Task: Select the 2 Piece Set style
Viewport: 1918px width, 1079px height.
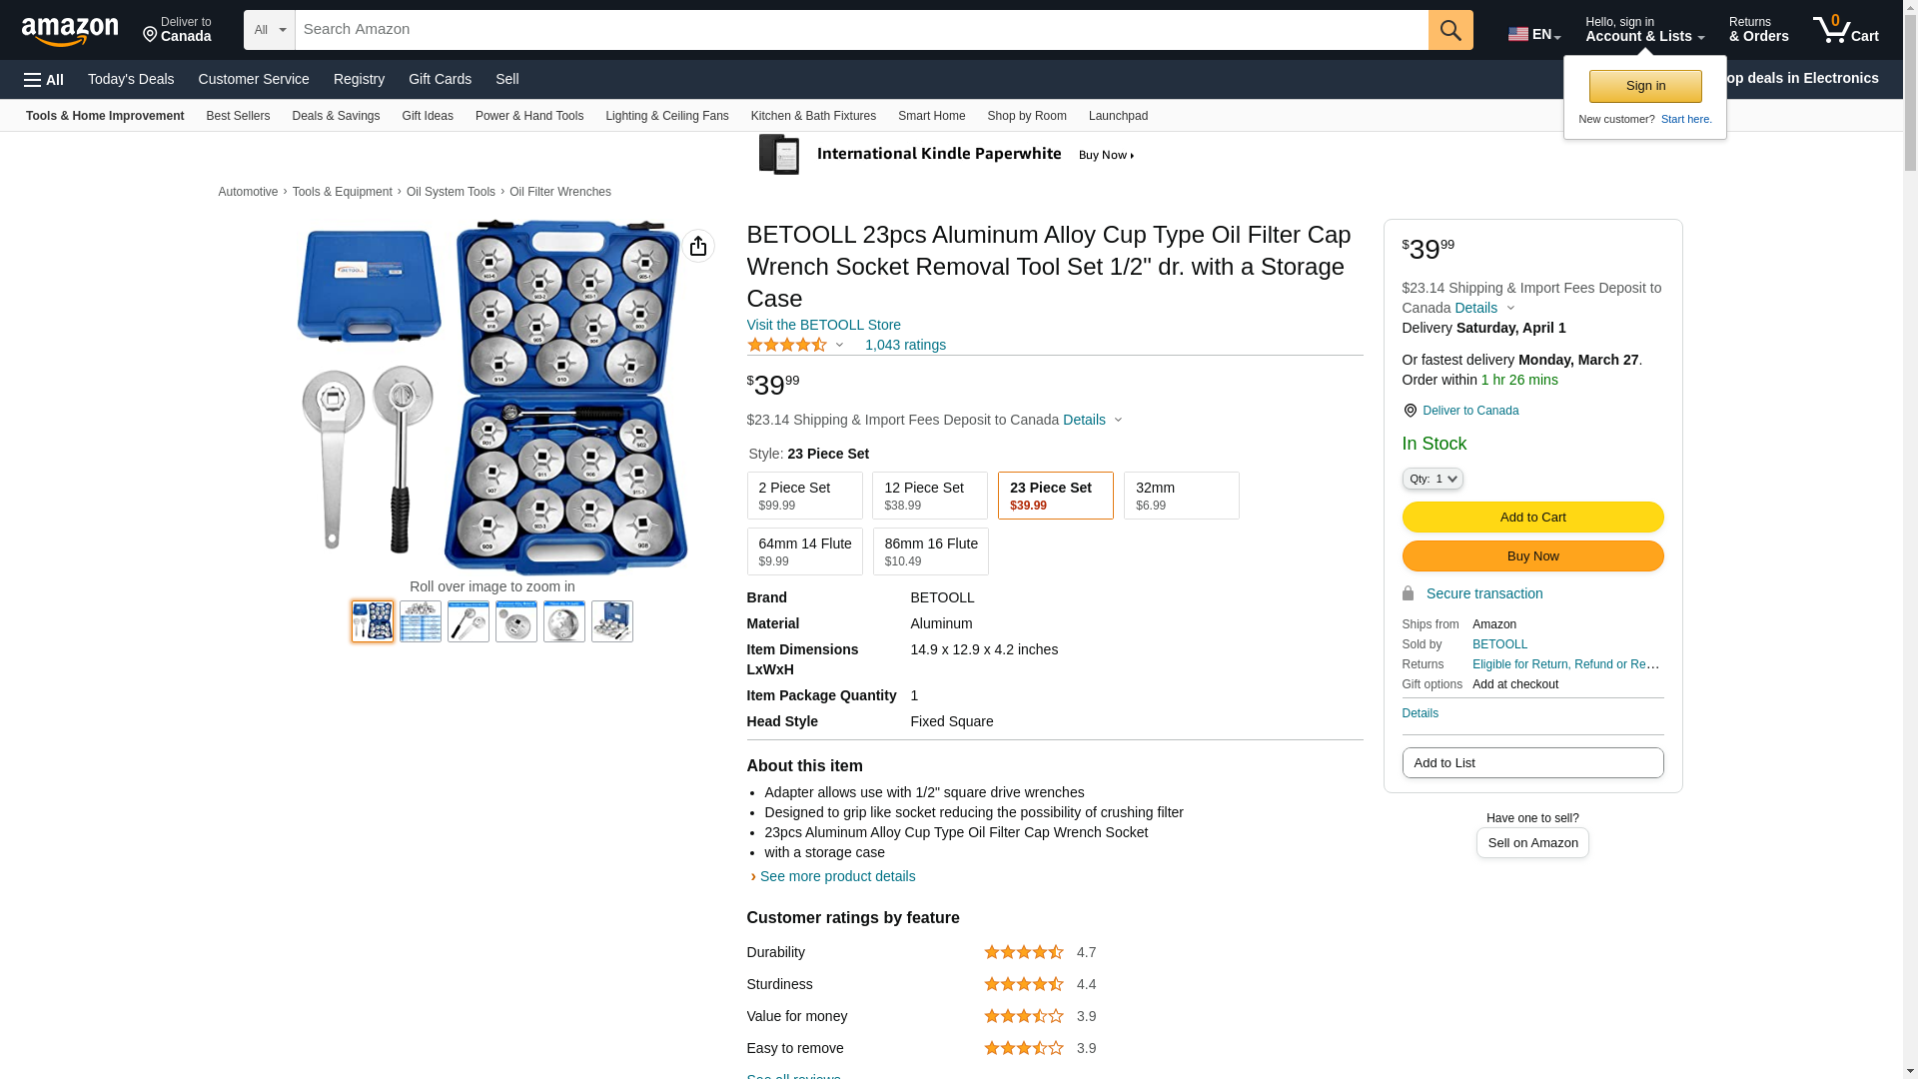Action: pyautogui.click(x=804, y=496)
